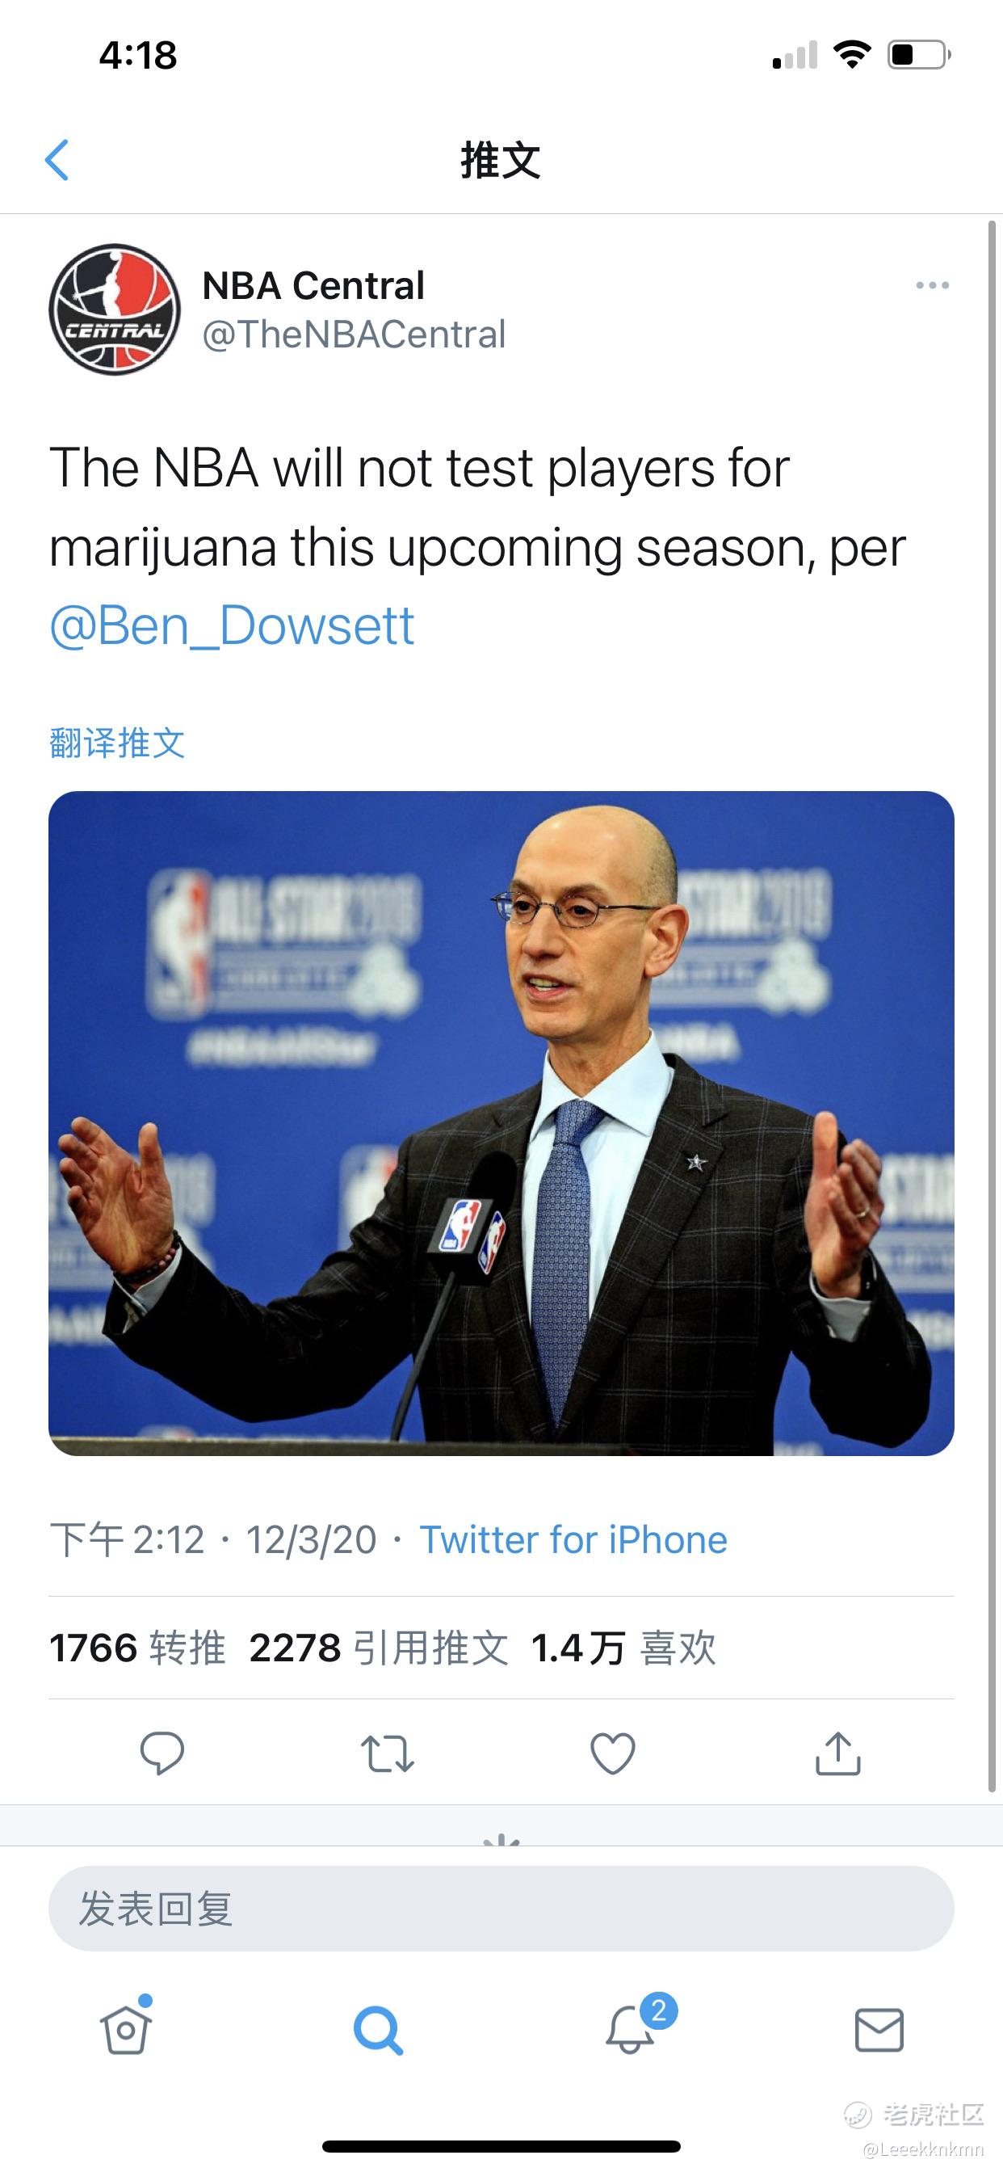Viewport: 1003px width, 2172px height.
Task: View the 2278 引用推文 quote tweets
Action: 379,1648
